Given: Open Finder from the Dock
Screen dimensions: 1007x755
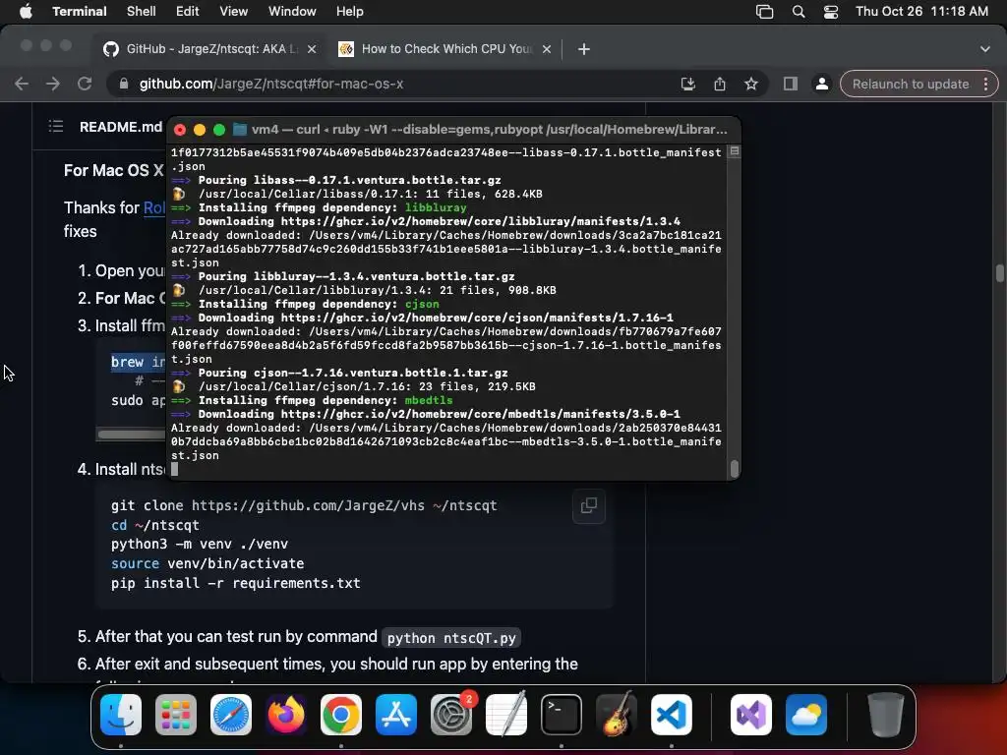Looking at the screenshot, I should [x=121, y=715].
